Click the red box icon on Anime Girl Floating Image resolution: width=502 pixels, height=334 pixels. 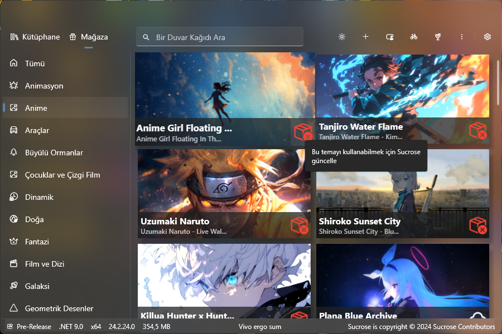click(303, 132)
